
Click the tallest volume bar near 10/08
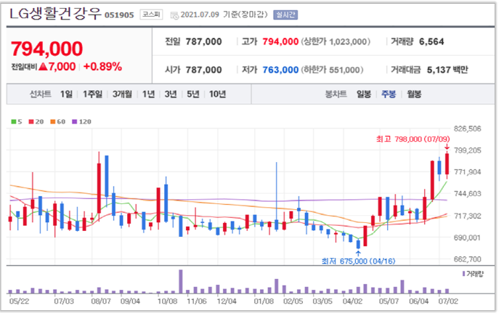pyautogui.click(x=181, y=282)
